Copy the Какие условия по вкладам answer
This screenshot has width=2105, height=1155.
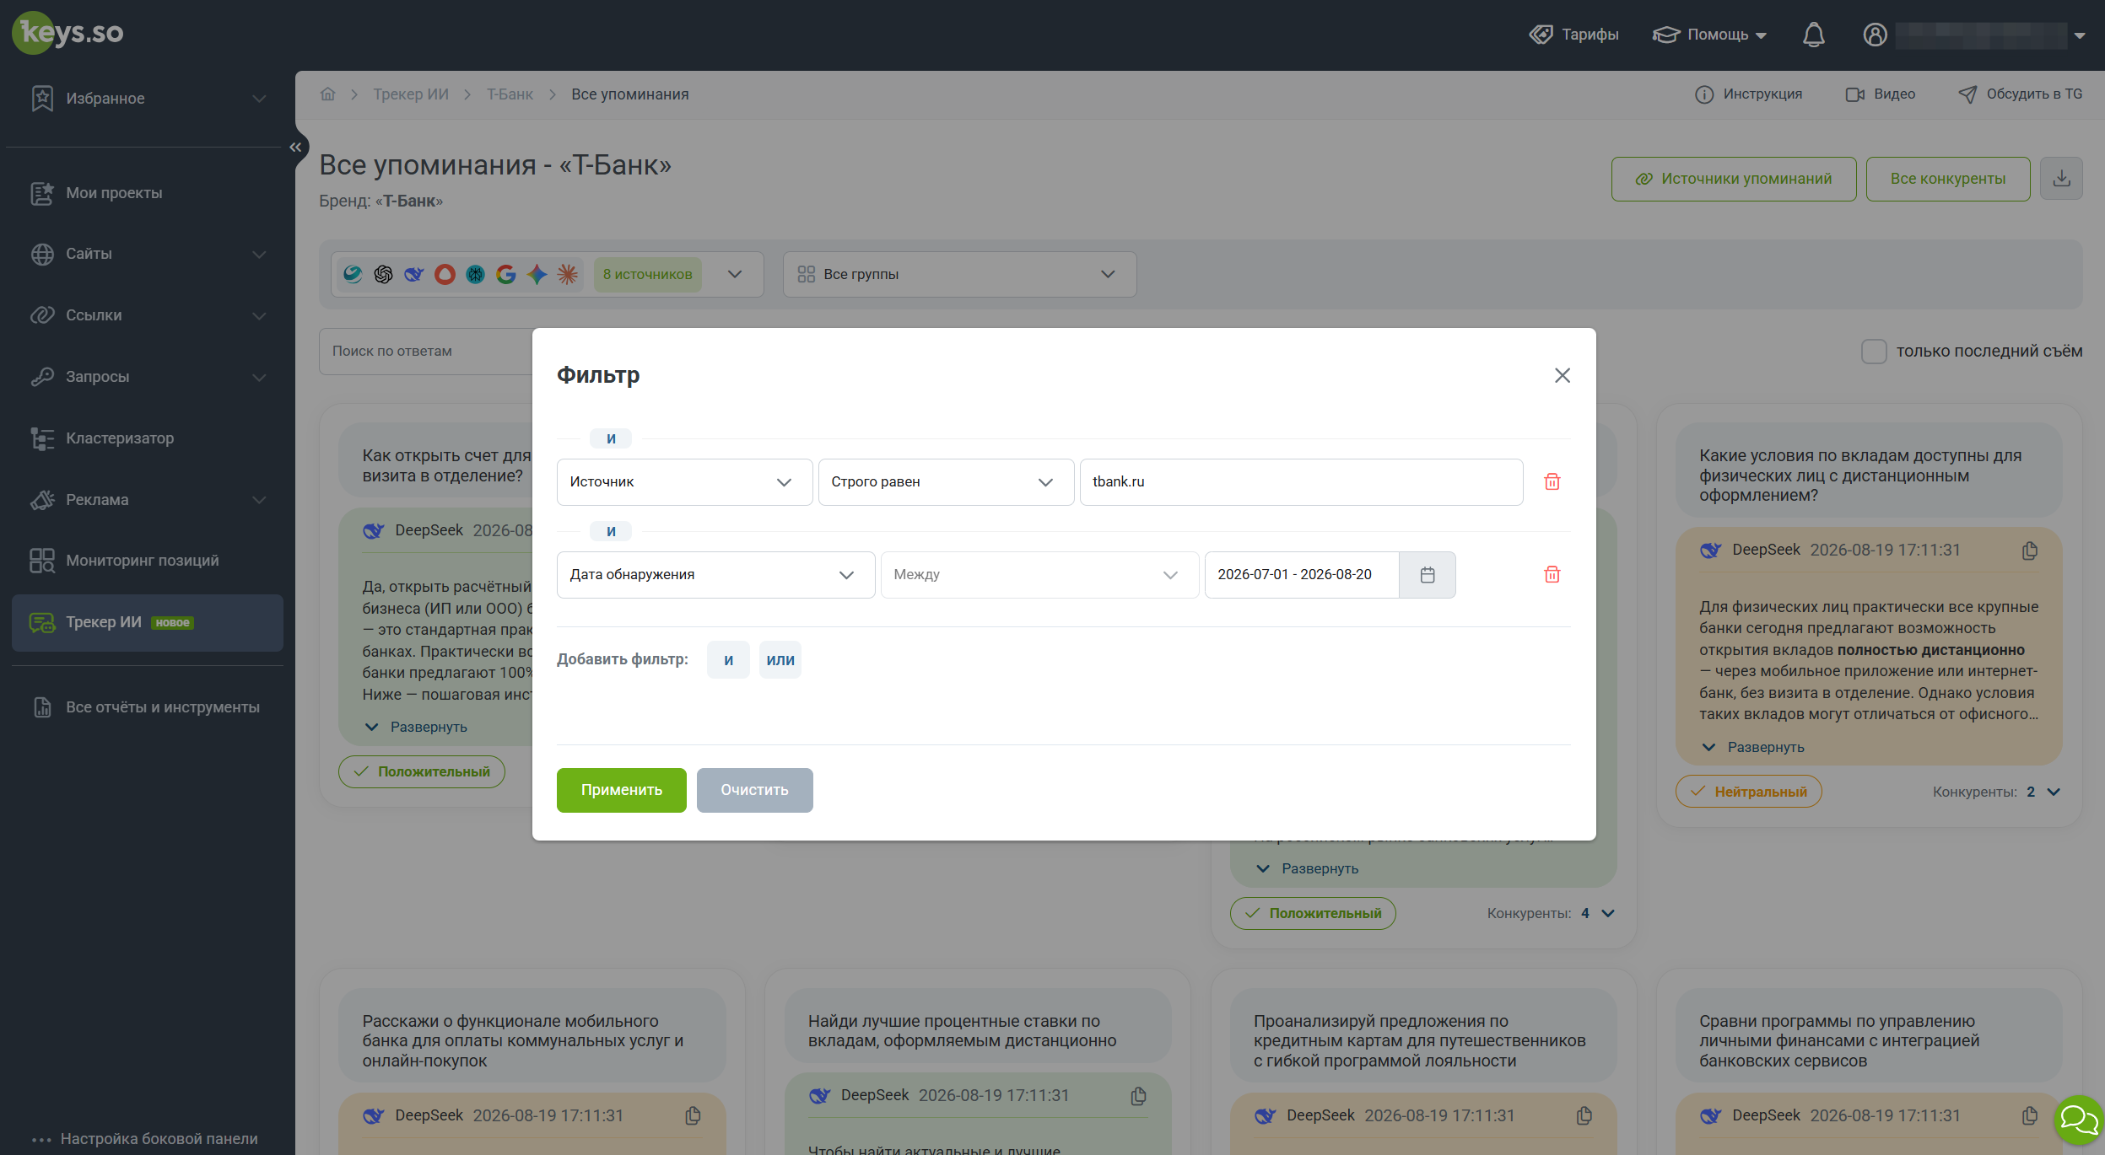(x=2030, y=551)
